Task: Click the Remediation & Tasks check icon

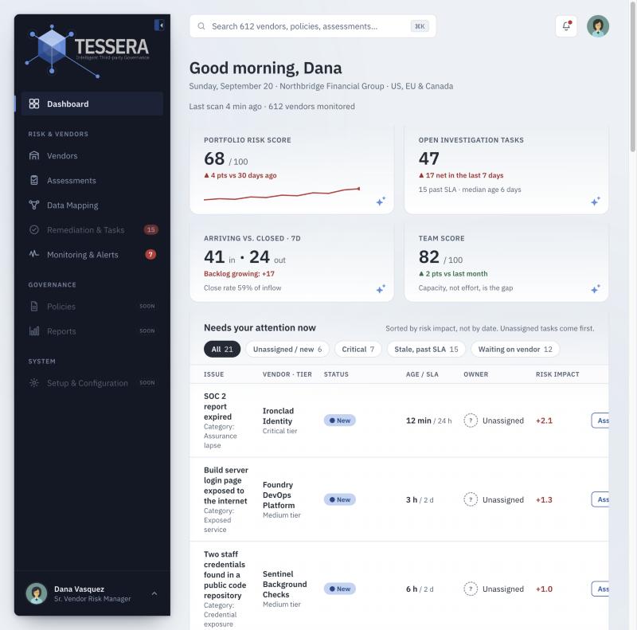Action: pyautogui.click(x=34, y=229)
